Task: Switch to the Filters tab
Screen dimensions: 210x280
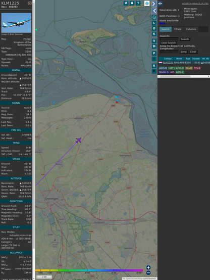Action: pos(178,29)
